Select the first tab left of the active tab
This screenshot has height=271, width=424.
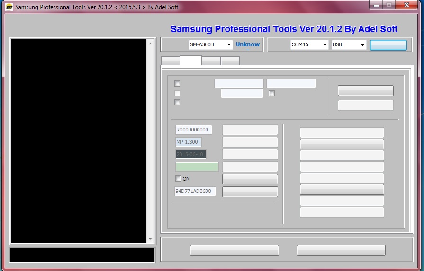point(171,61)
